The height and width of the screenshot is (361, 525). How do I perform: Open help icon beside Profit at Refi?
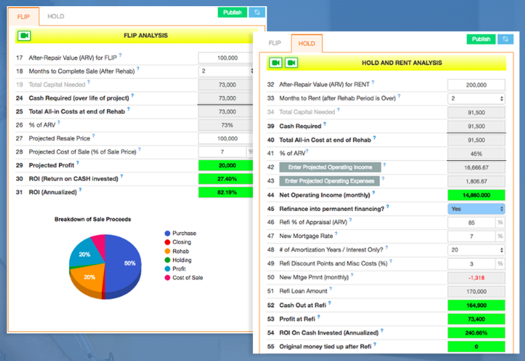pos(319,316)
